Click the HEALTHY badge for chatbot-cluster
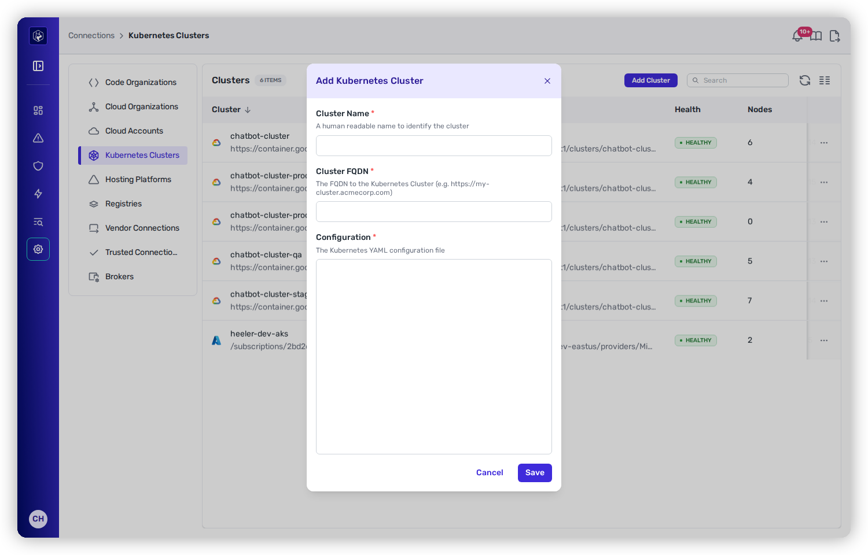 (x=696, y=143)
